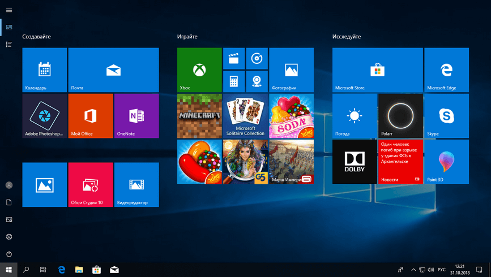Launch the Calculator small tile
Image resolution: width=491 pixels, height=277 pixels.
tap(234, 81)
